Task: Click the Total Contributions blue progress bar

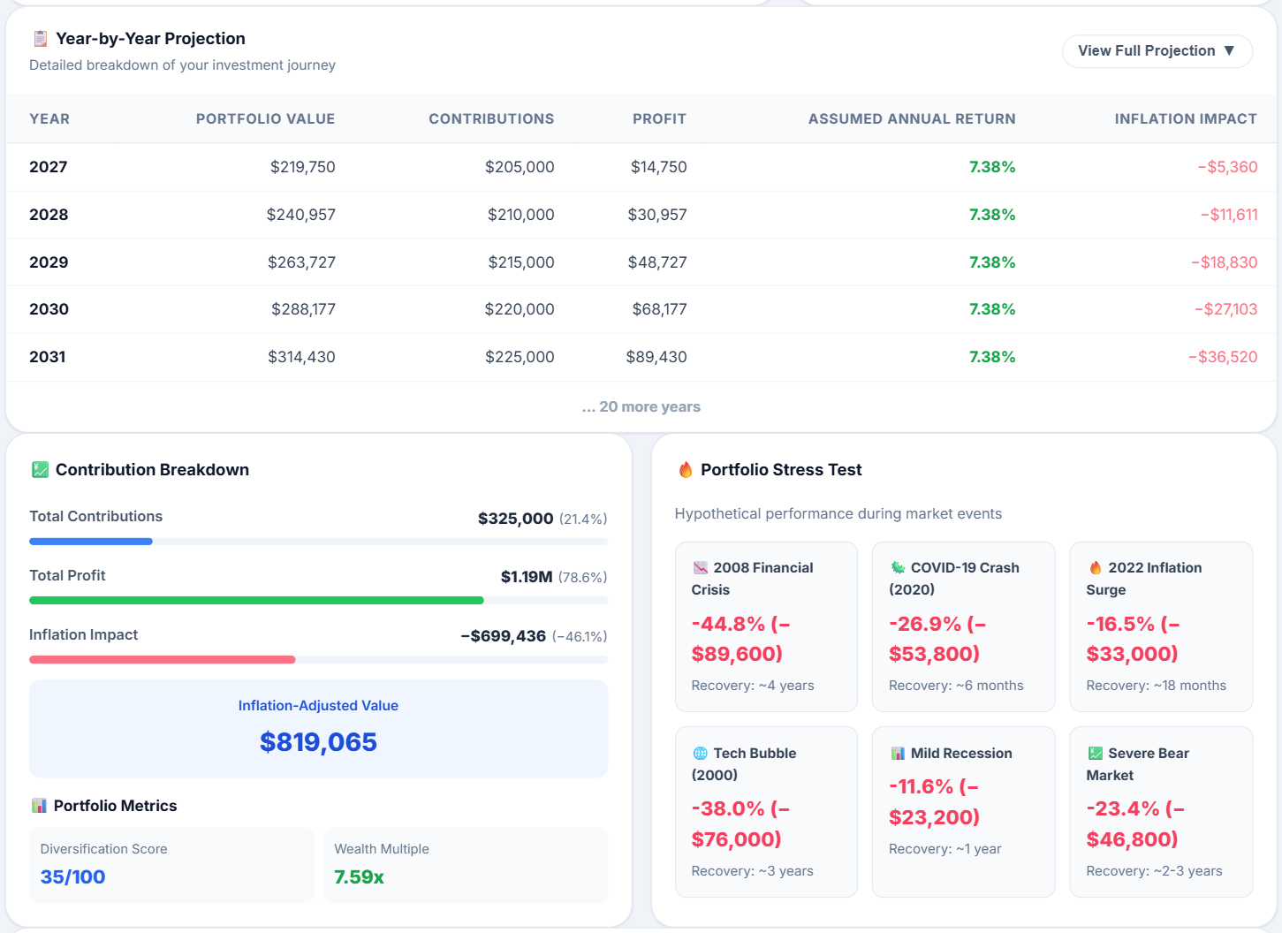Action: click(x=91, y=542)
